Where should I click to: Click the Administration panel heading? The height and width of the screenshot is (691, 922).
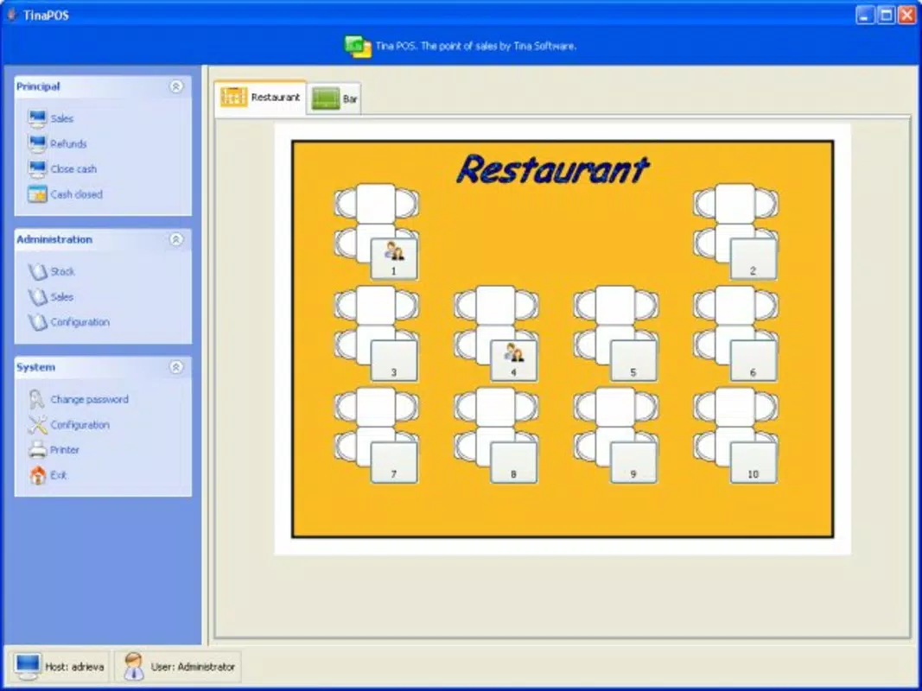54,239
